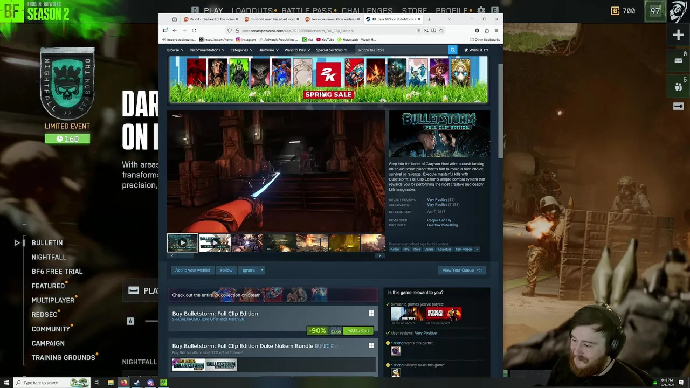The height and width of the screenshot is (388, 690).
Task: Open Steam from the taskbar
Action: click(137, 383)
